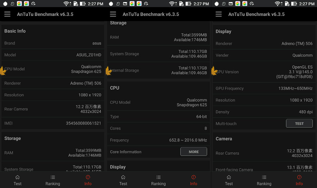The image size is (317, 188).
Task: Tap the clock sync icon above the Basic Info screen
Action: pyautogui.click(x=33, y=4)
